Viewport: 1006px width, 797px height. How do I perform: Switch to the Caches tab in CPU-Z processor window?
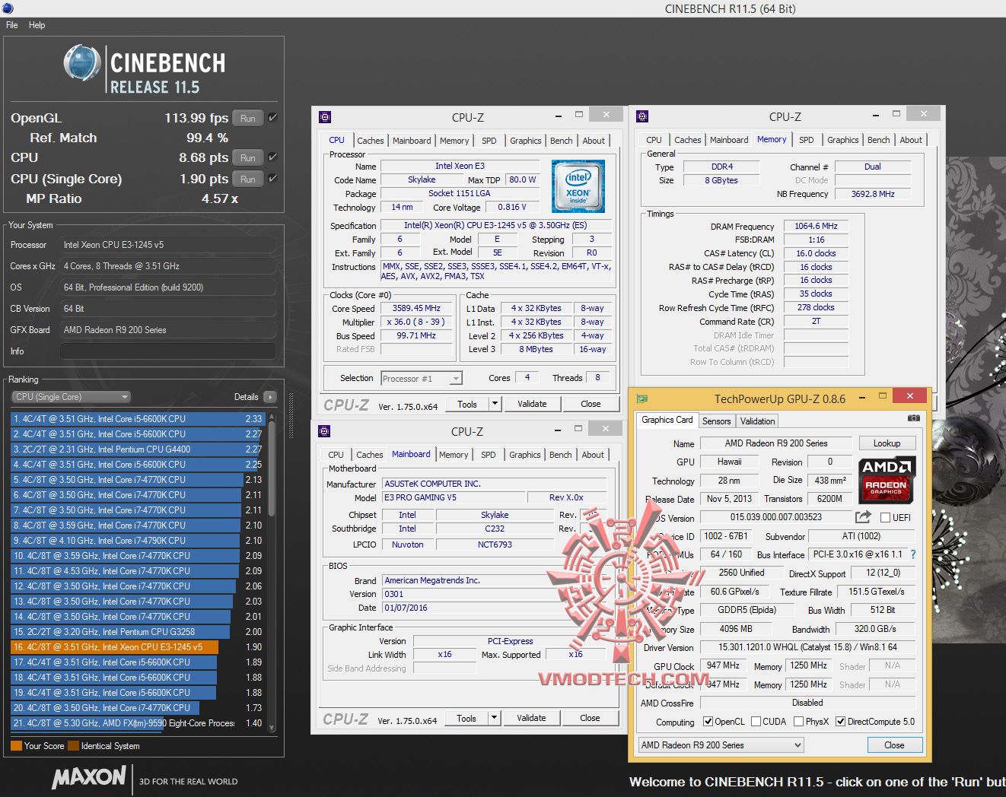point(371,141)
